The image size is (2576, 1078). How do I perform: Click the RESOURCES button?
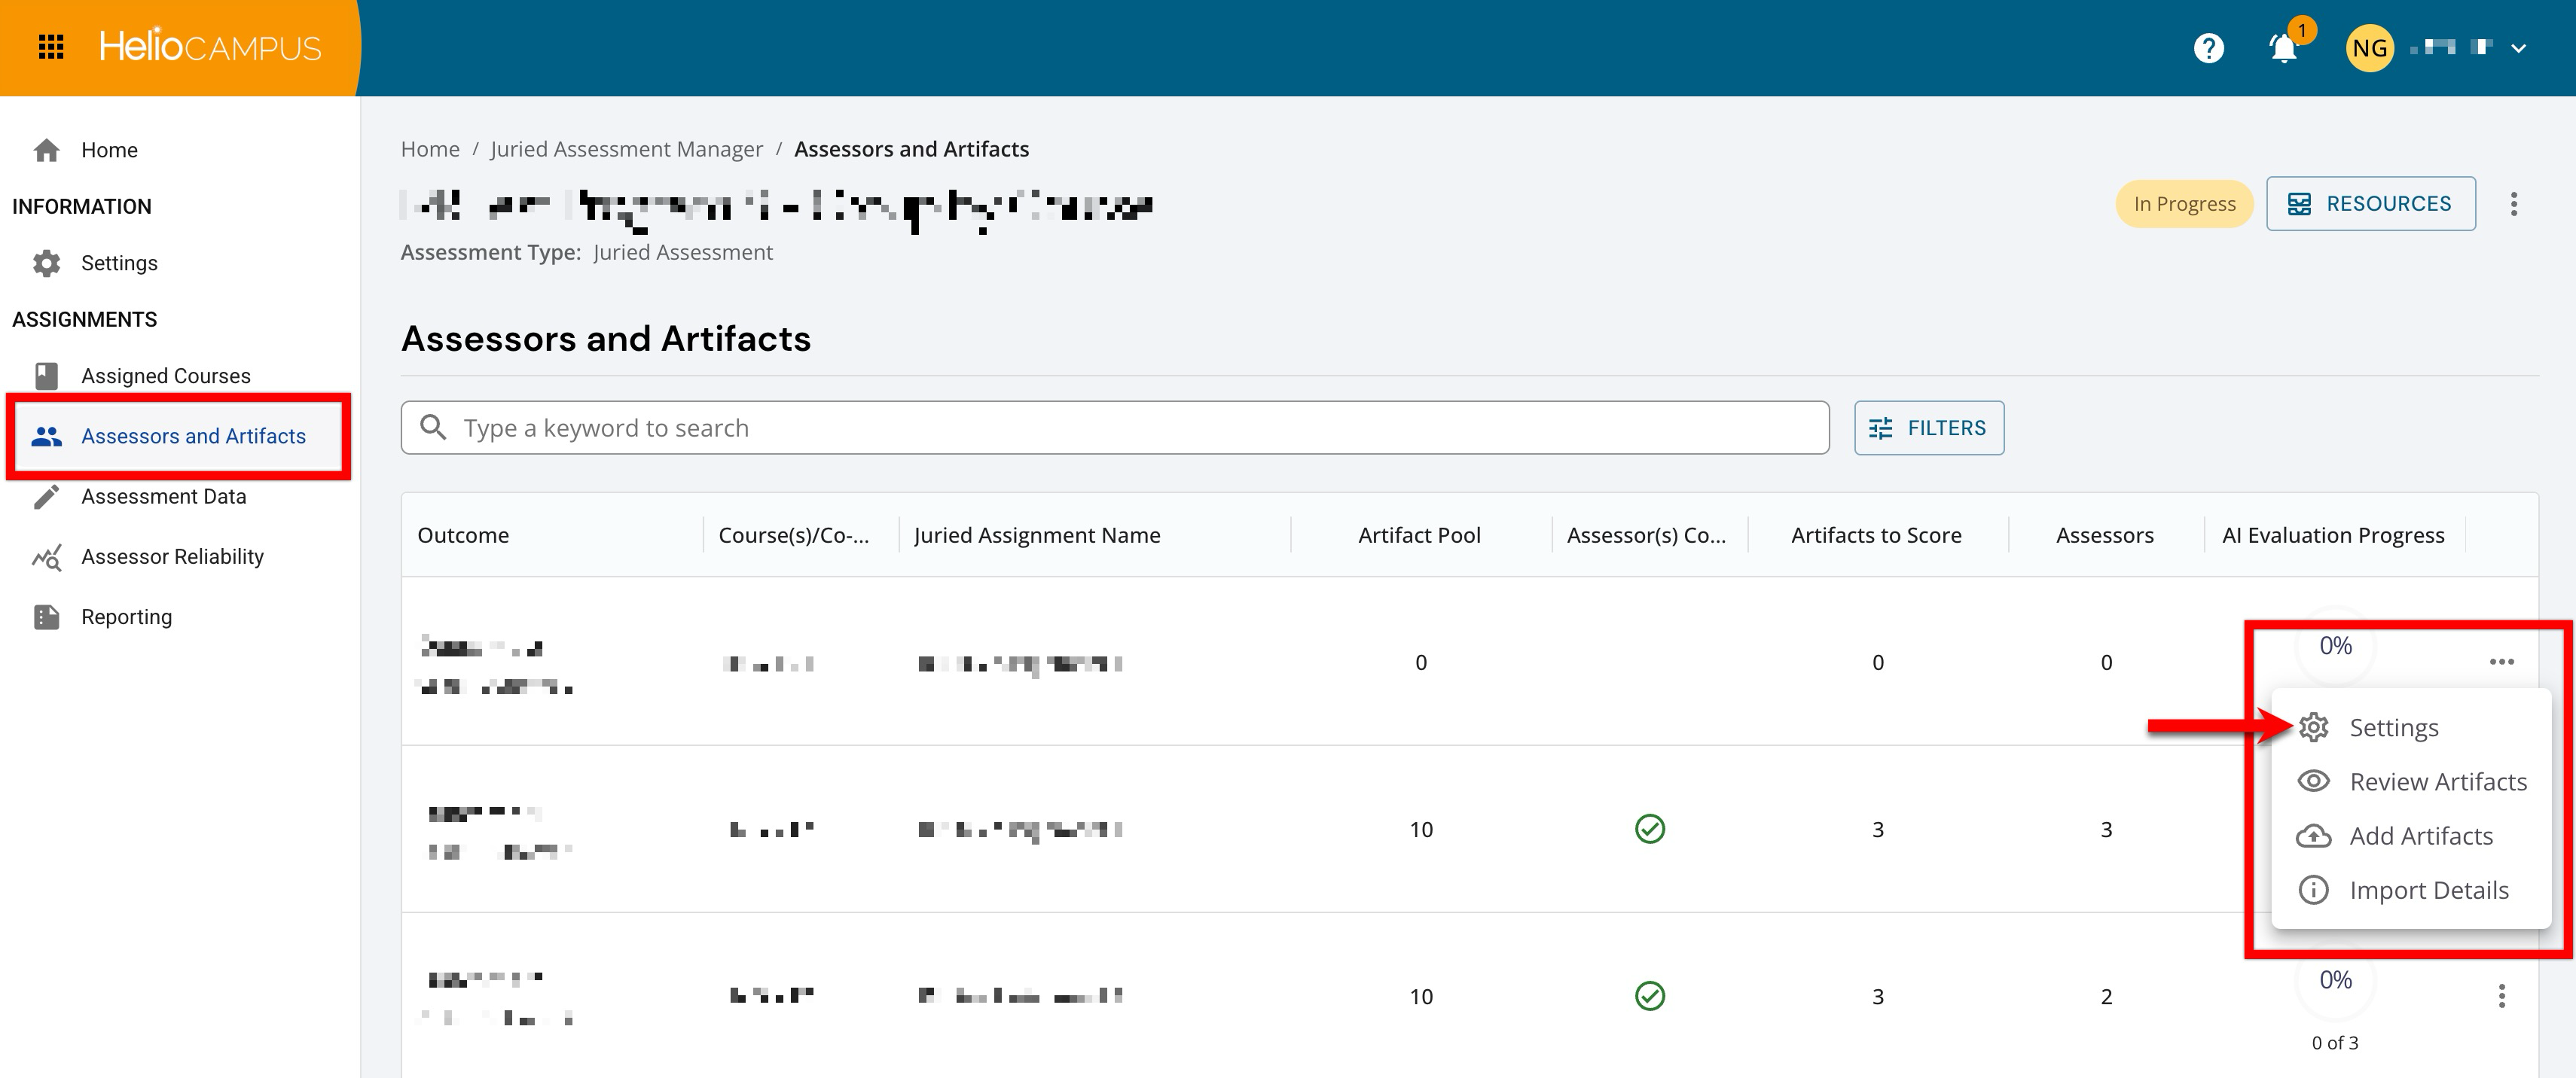(2370, 204)
